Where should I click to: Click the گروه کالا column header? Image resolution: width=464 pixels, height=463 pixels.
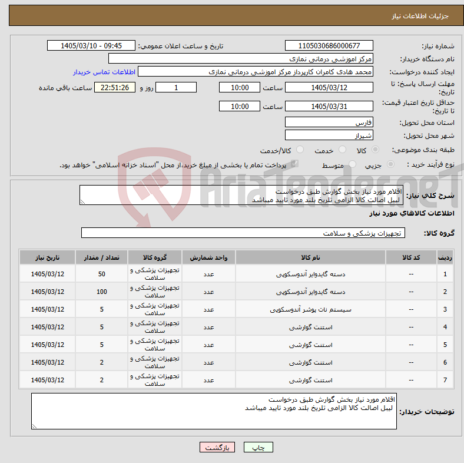click(155, 257)
